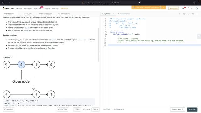Image resolution: width=201 pixels, height=113 pixels.
Task: Click the 'Example 1:' heading text
Action: (x=8, y=57)
